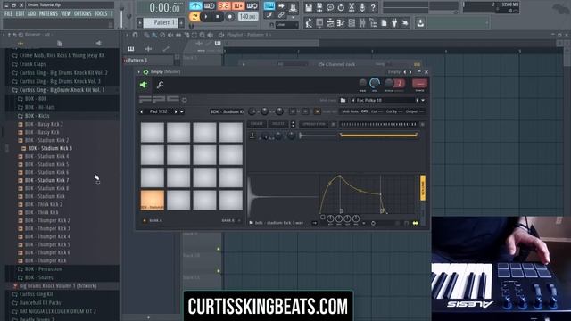Click the speech bubble project info icon
The image size is (571, 321).
[x=330, y=7]
